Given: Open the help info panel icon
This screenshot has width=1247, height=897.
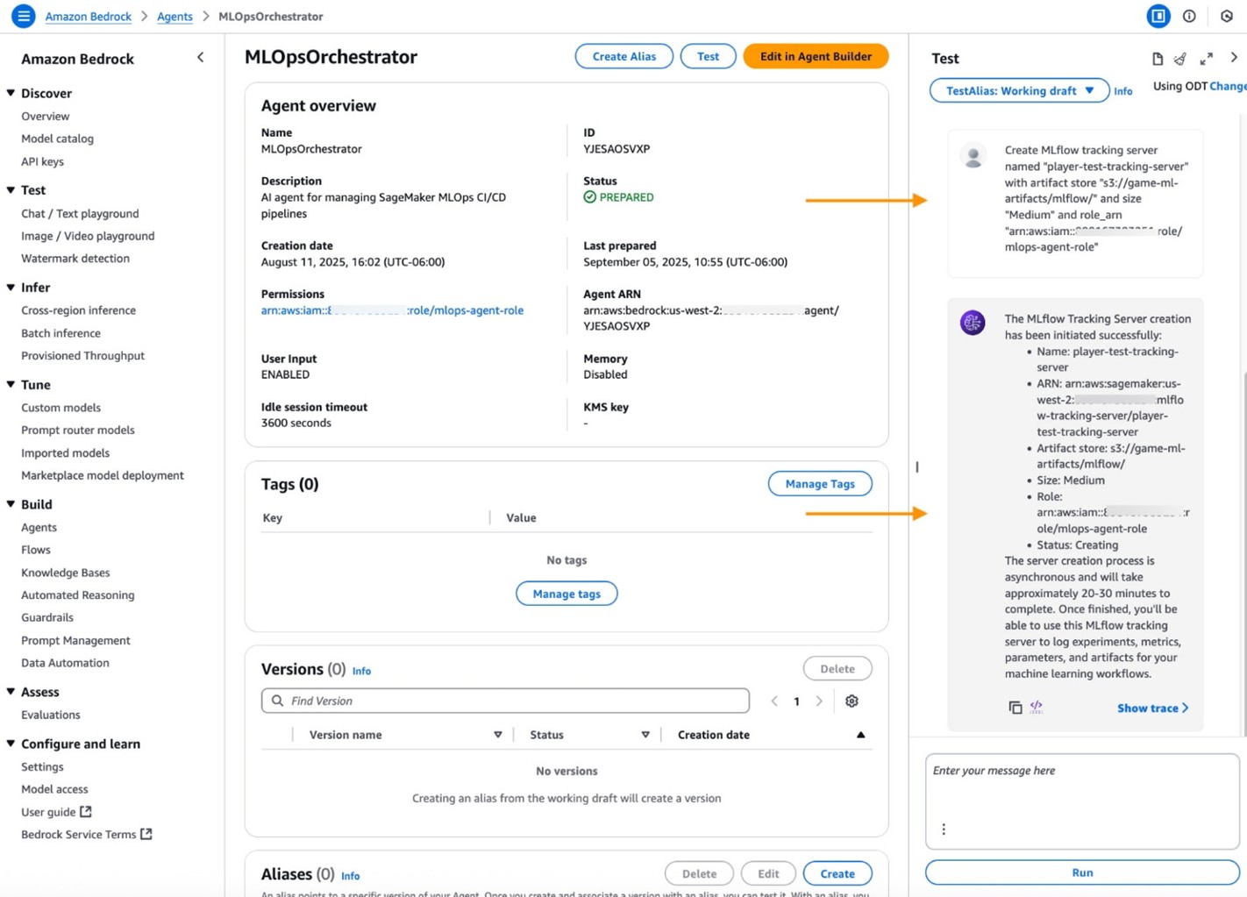Looking at the screenshot, I should [x=1189, y=15].
